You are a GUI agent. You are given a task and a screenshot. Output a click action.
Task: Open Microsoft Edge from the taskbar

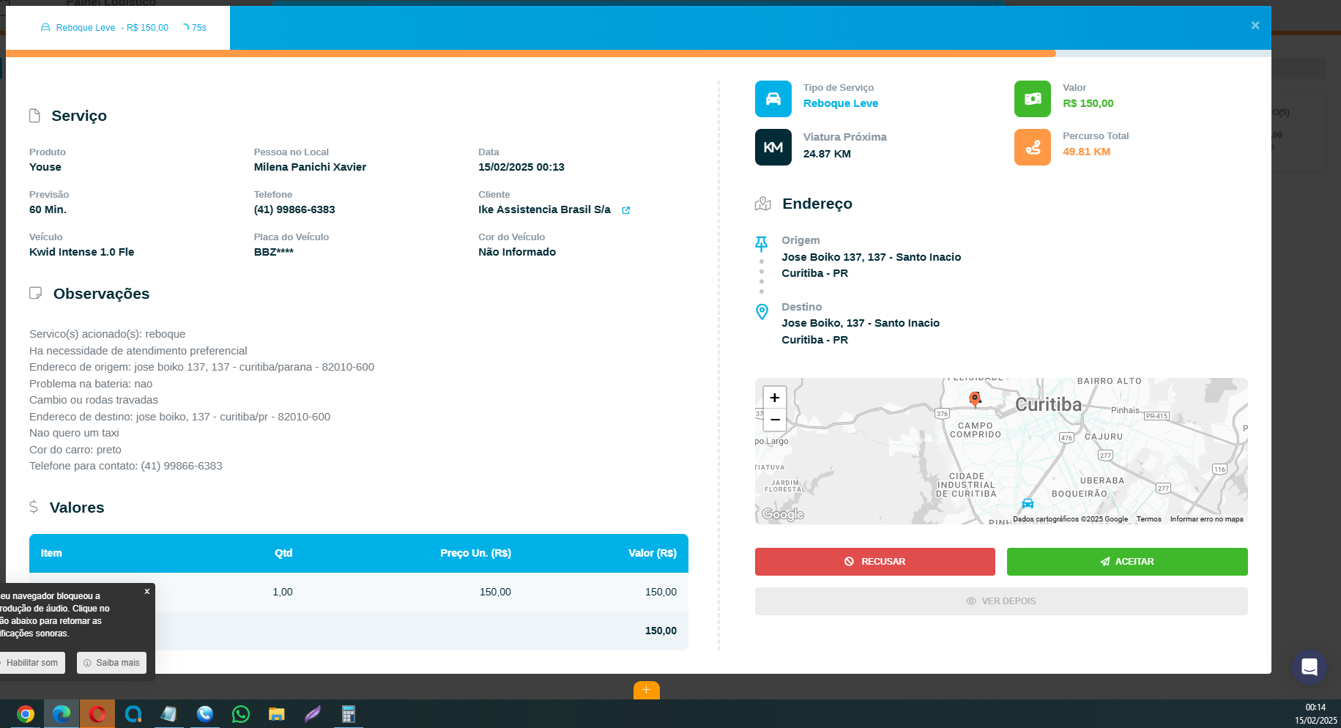62,714
